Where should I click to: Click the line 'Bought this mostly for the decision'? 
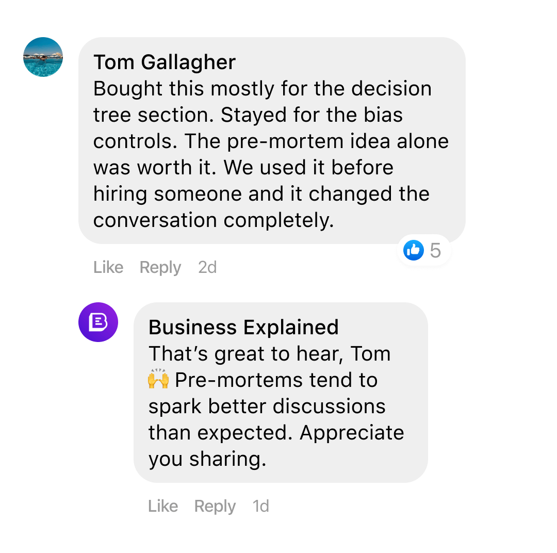[x=262, y=89]
